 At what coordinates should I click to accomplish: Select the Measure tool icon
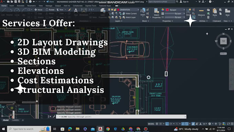click(201, 11)
